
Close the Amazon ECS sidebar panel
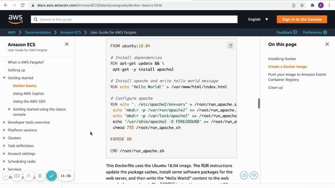pyautogui.click(x=66, y=44)
